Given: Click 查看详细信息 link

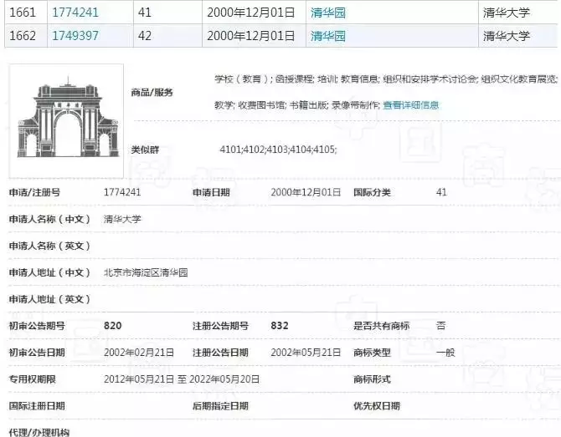Looking at the screenshot, I should 411,105.
